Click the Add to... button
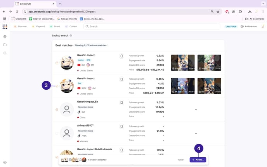The image size is (267, 167). click(198, 160)
